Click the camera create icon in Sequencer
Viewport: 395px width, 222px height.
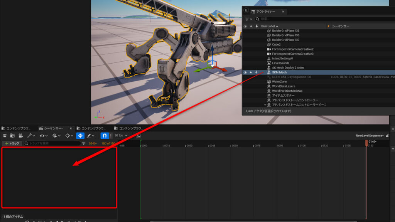21,136
